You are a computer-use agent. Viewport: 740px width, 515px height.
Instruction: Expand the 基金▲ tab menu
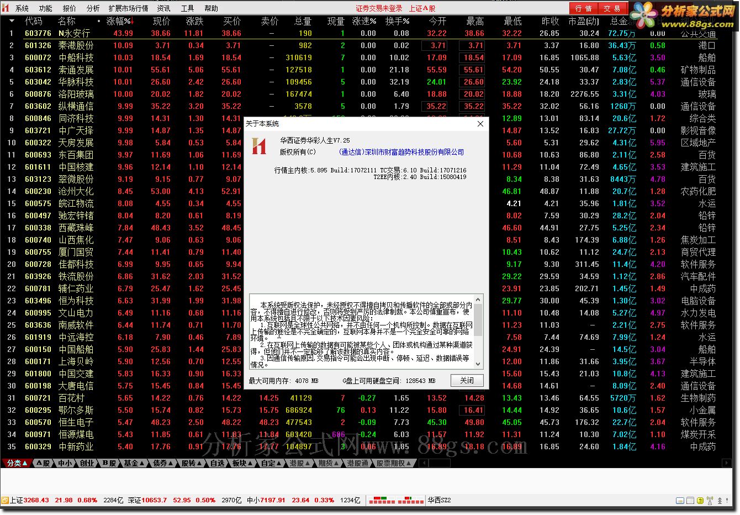pyautogui.click(x=134, y=463)
